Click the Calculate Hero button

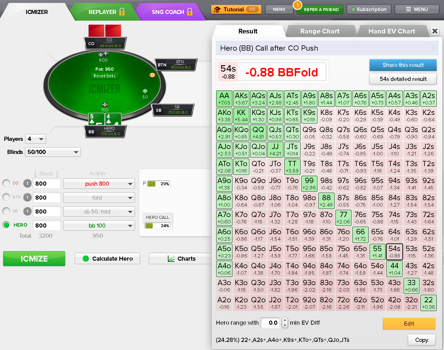tap(107, 259)
